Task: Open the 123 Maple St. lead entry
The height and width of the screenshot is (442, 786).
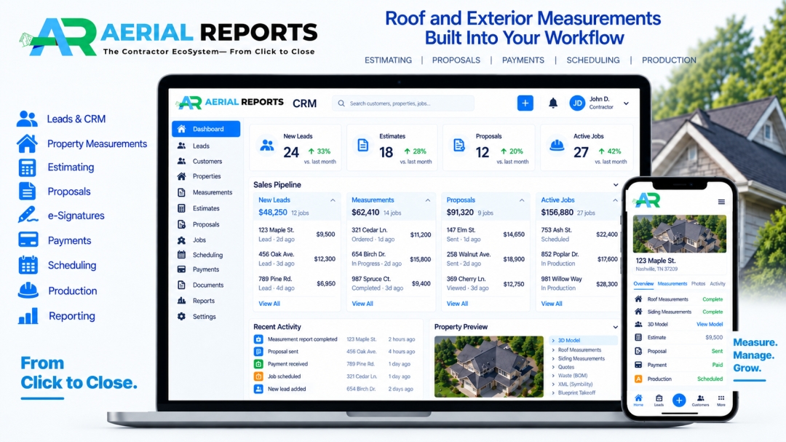Action: [x=297, y=234]
